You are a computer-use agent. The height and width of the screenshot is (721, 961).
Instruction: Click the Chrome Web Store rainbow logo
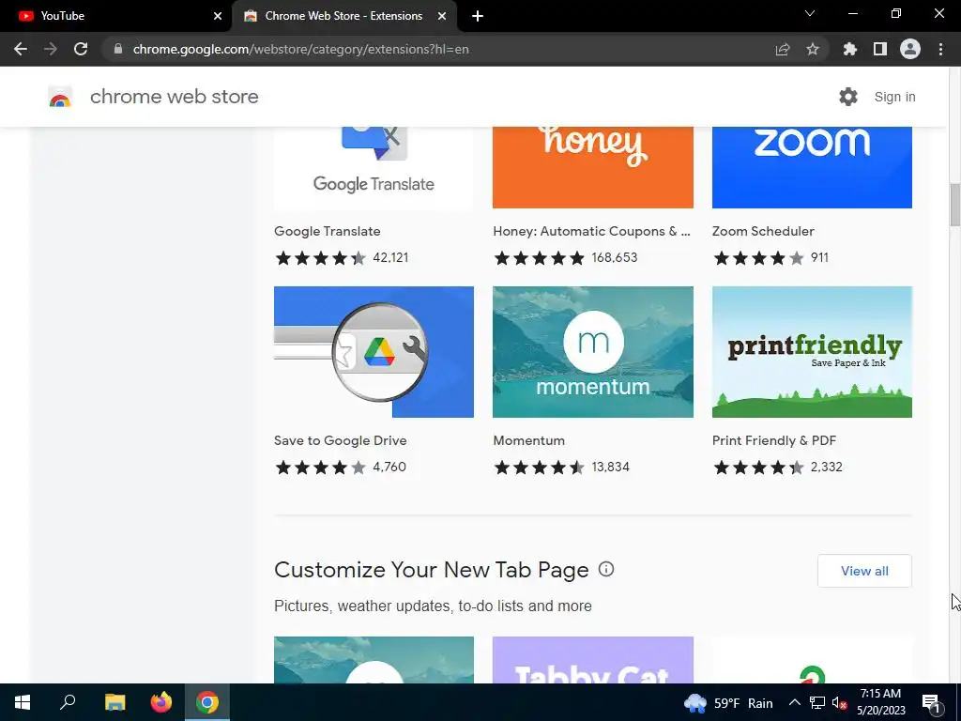pyautogui.click(x=60, y=97)
